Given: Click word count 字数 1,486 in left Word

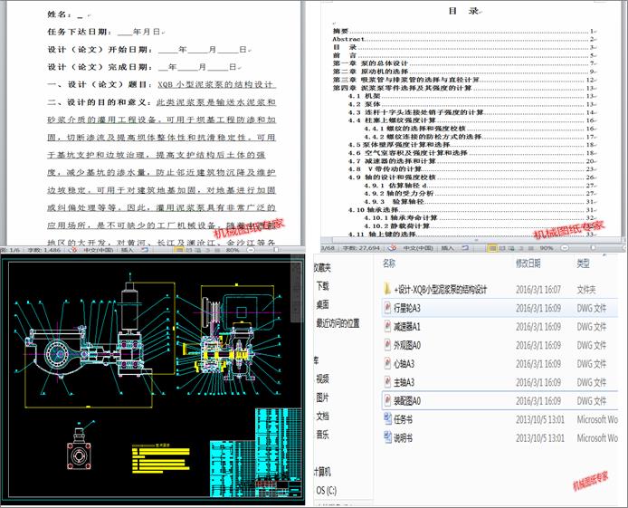Looking at the screenshot, I should point(44,250).
